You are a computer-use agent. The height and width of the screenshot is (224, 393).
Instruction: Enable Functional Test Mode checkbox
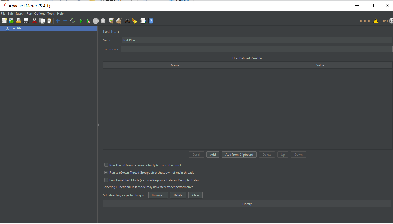click(x=106, y=180)
